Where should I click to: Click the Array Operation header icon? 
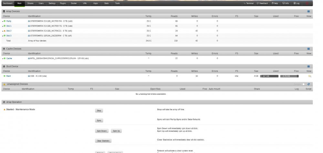4,102
